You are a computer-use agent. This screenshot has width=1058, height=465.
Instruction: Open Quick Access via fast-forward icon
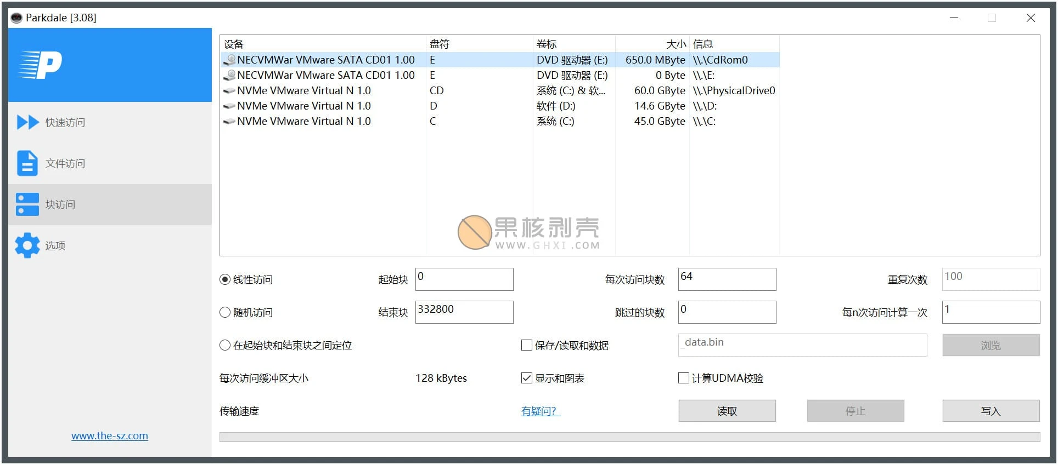click(27, 122)
